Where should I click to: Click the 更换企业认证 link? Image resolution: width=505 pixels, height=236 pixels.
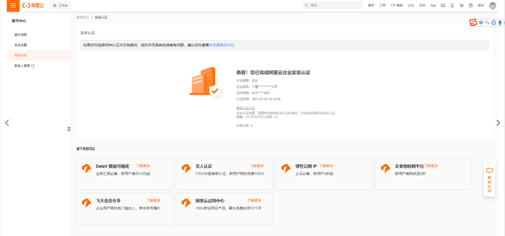click(245, 108)
